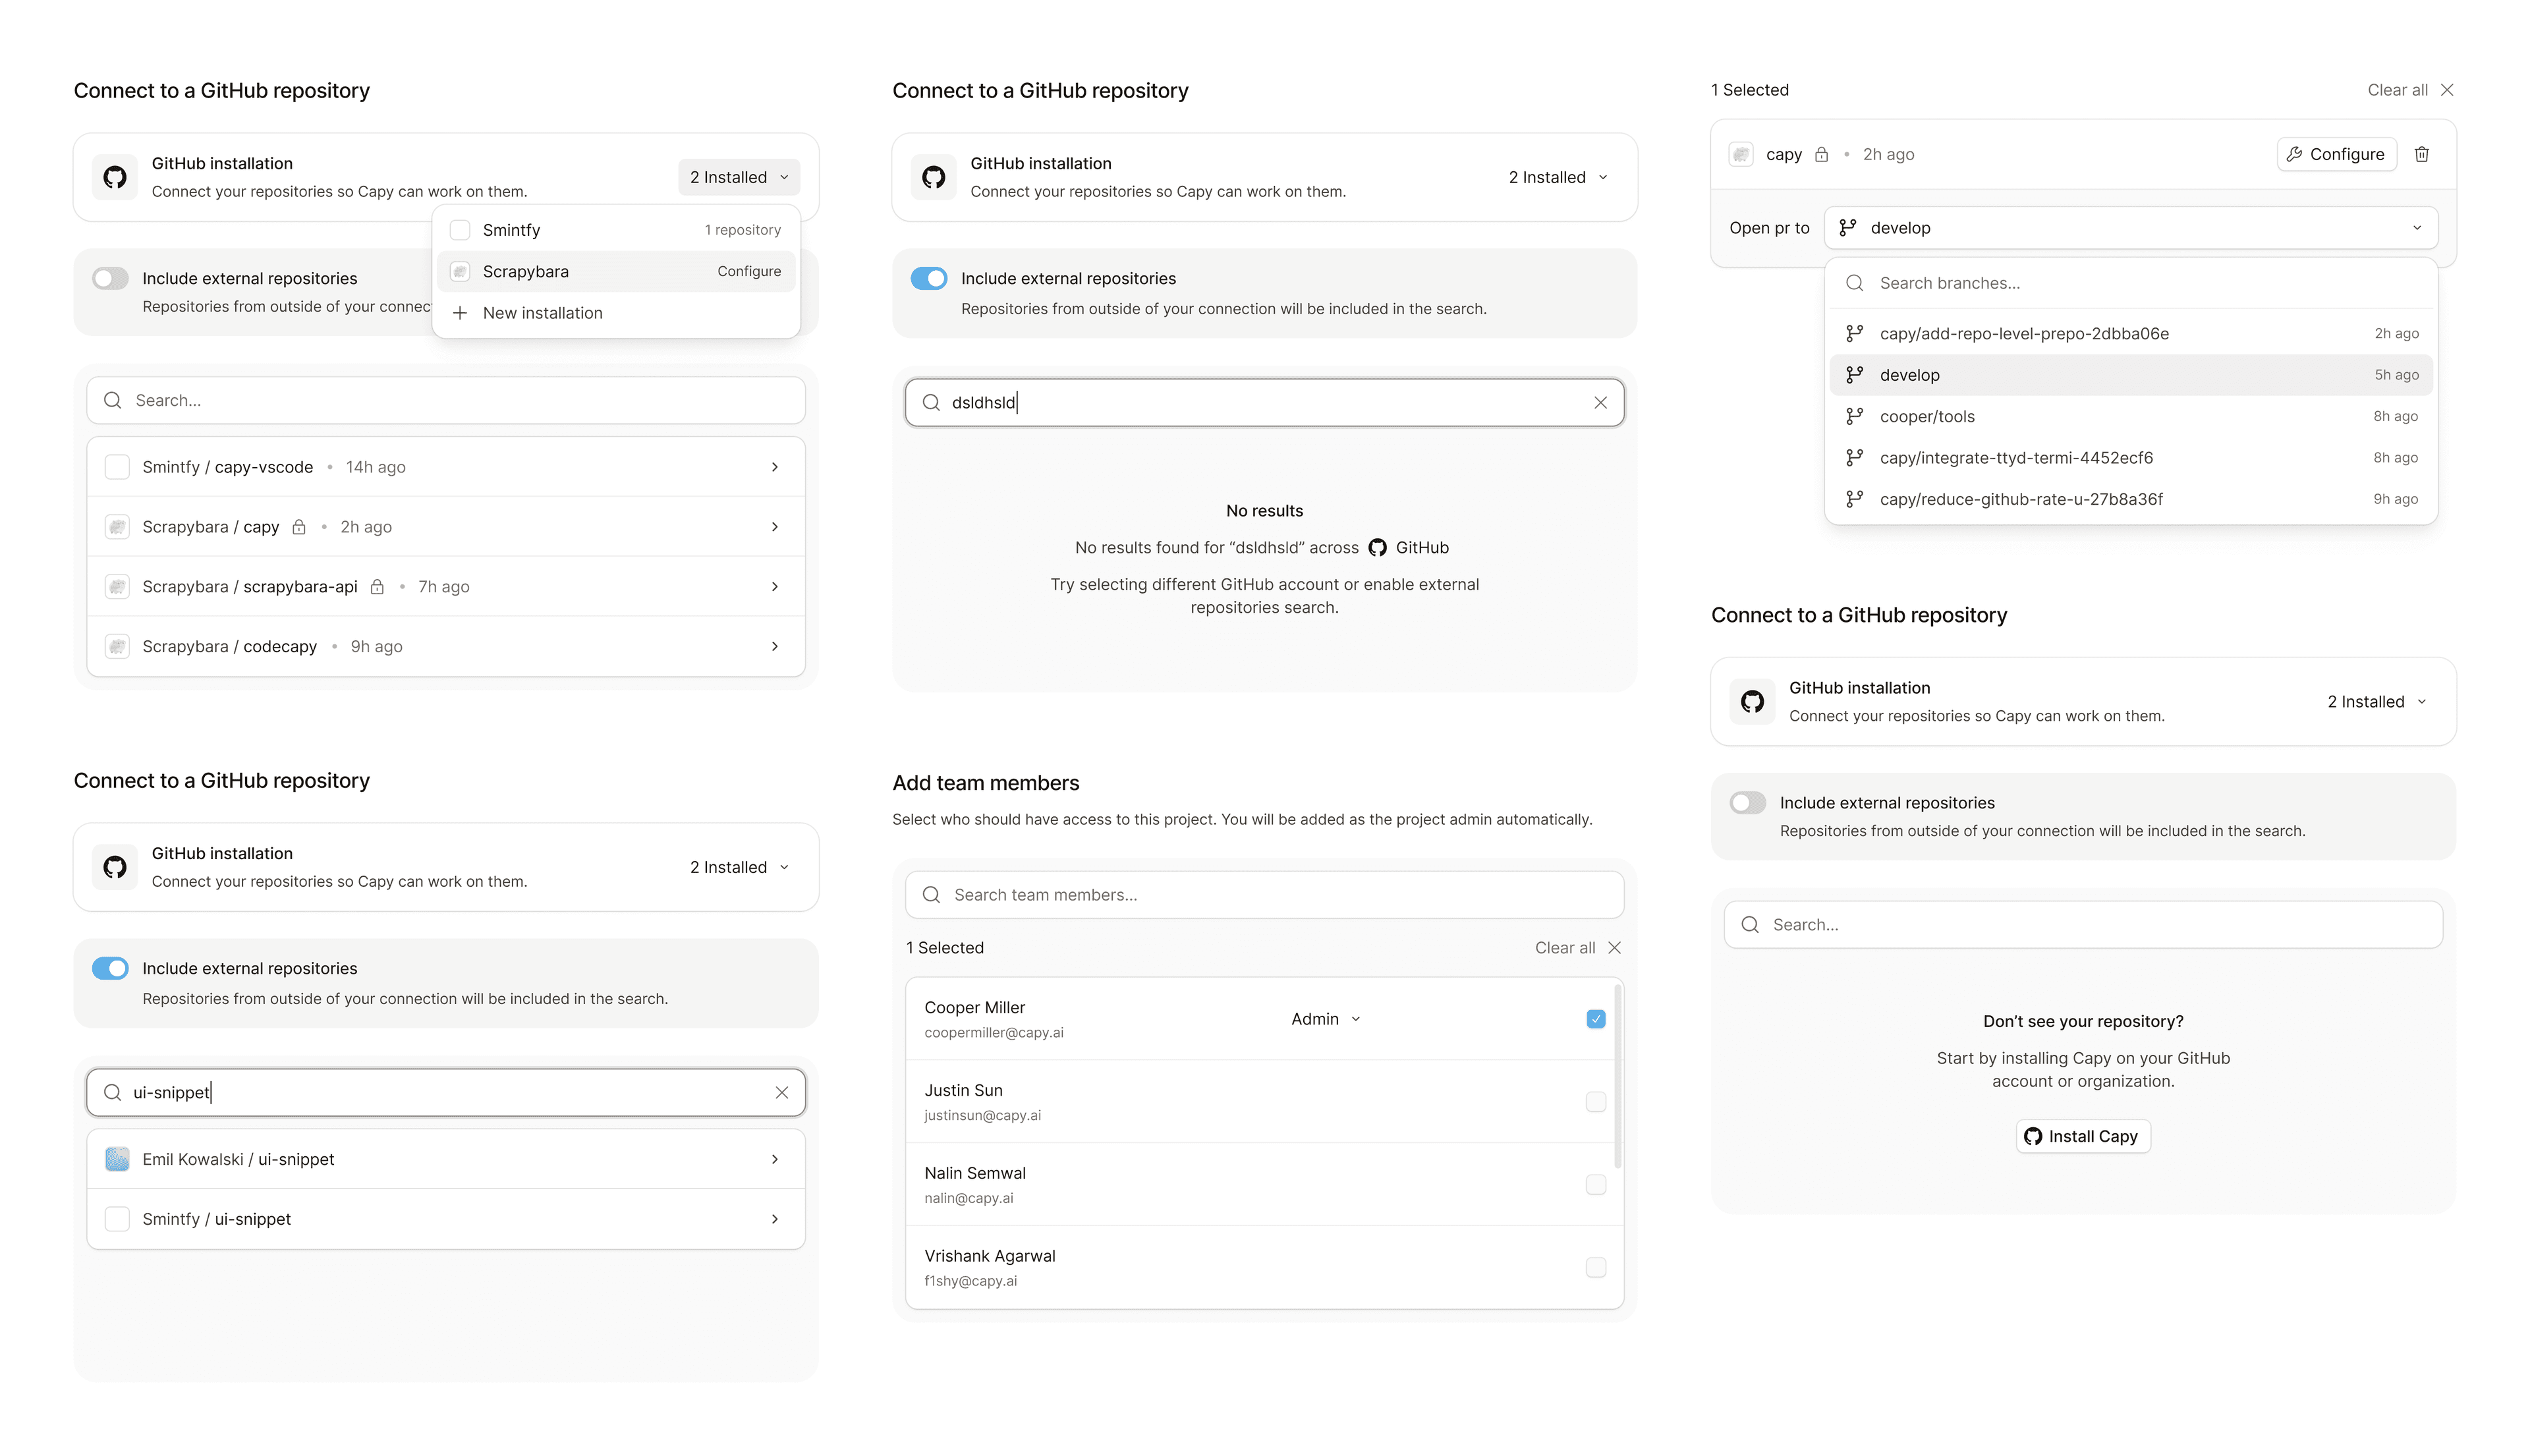Click the Search team members input field

pos(1264,894)
